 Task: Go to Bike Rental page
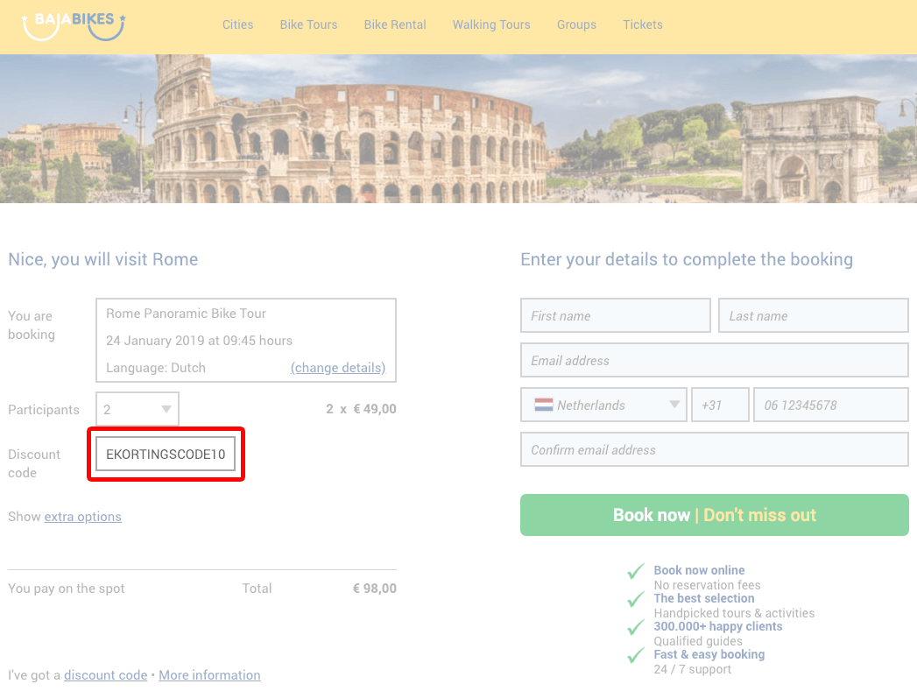point(395,25)
